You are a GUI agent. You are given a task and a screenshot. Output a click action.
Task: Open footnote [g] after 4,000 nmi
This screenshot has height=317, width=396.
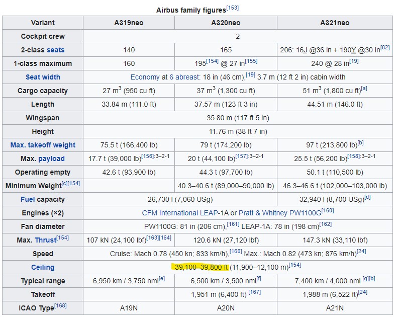pos(366,279)
